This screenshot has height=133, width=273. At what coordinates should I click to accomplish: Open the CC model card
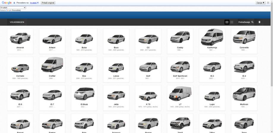pos(148,41)
